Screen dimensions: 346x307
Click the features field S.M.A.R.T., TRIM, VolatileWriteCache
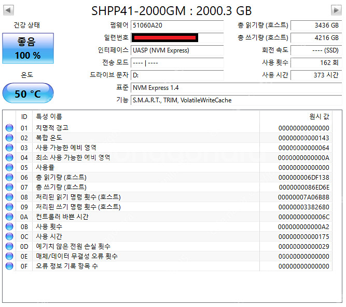(x=237, y=100)
